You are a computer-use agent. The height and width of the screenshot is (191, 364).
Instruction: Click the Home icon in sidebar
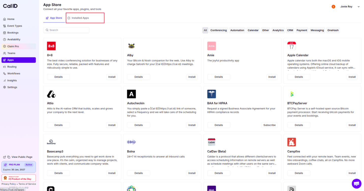[x=5, y=19]
